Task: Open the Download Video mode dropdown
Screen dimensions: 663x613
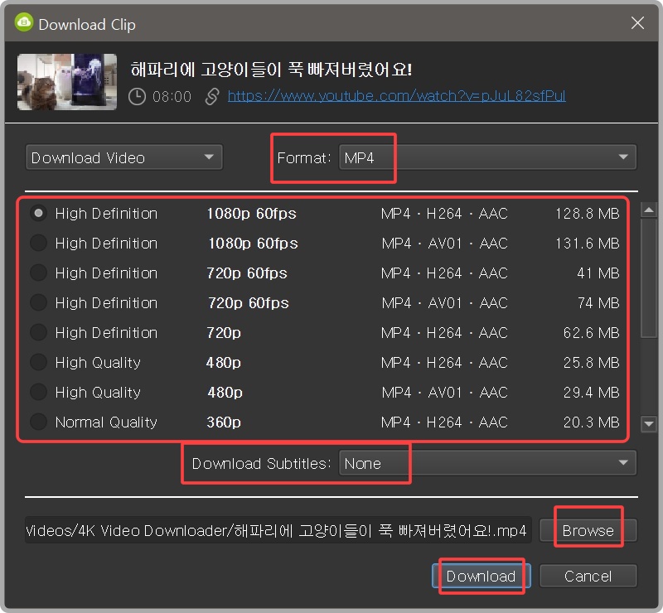Action: point(123,157)
